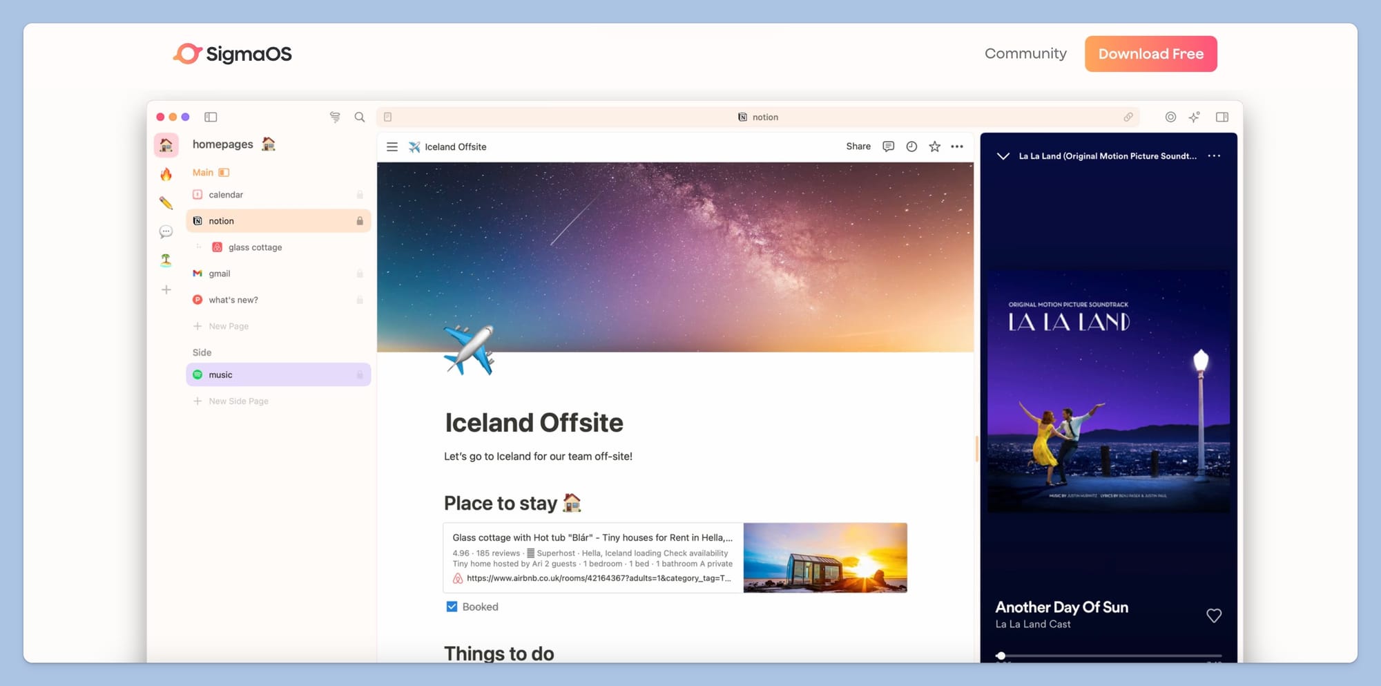Click the Download Free button
The height and width of the screenshot is (686, 1381).
pyautogui.click(x=1150, y=54)
